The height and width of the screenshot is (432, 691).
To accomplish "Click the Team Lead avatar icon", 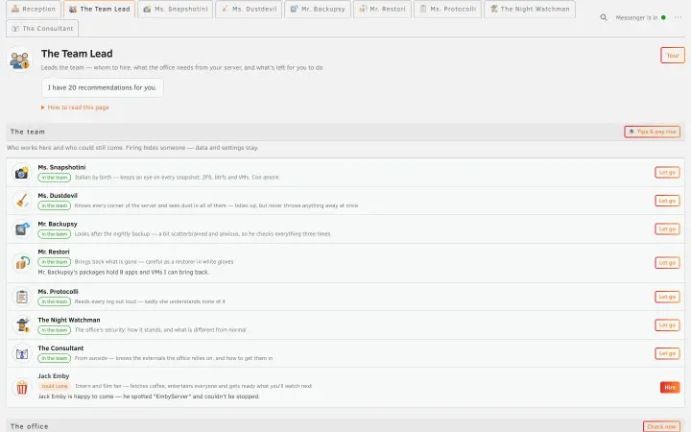I will (19, 60).
